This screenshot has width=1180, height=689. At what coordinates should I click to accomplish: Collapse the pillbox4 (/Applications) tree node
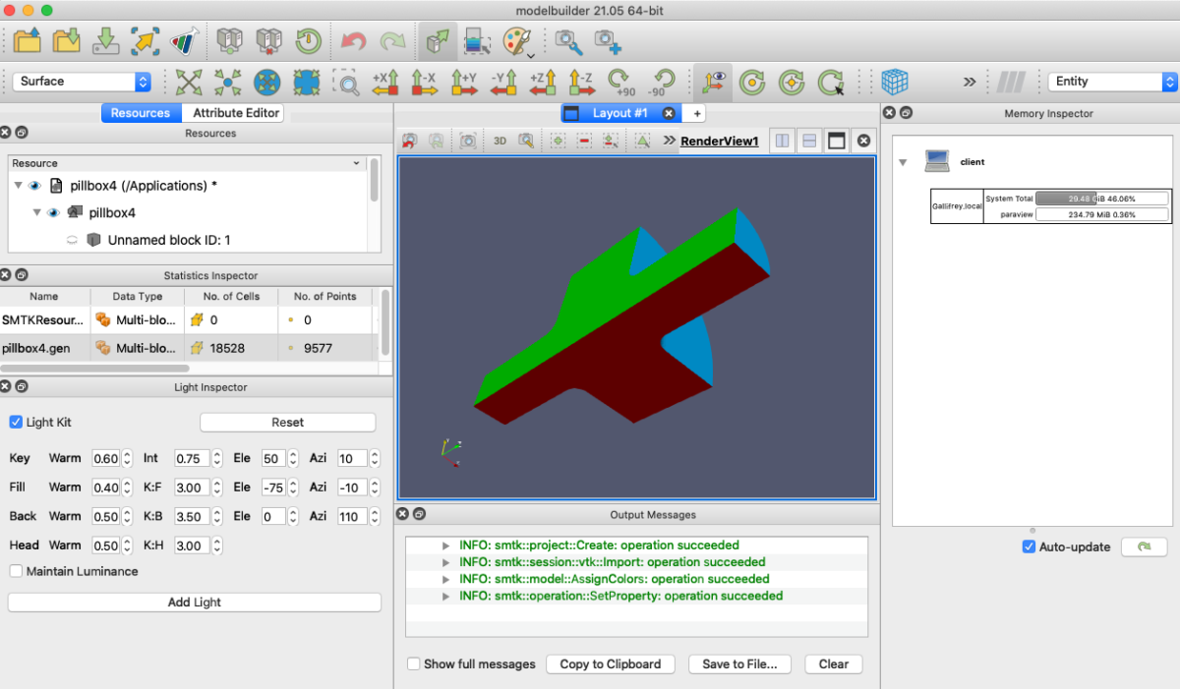[x=19, y=185]
